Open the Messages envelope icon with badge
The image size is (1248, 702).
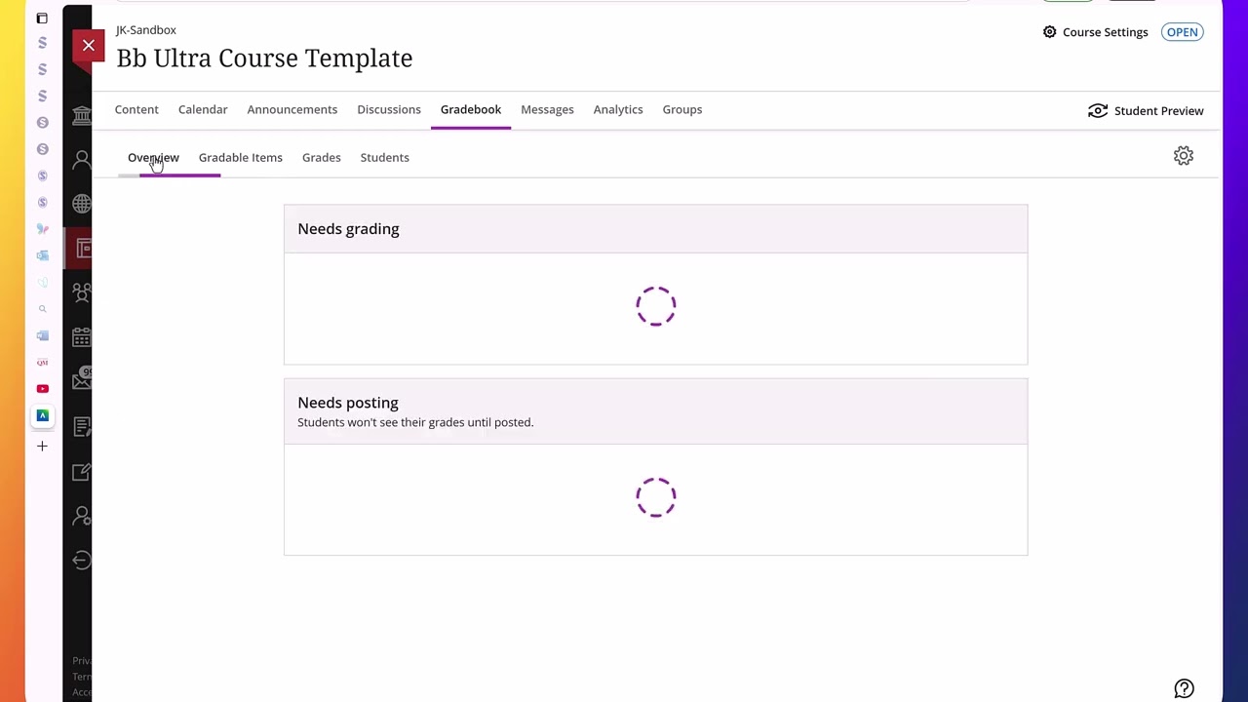(x=82, y=380)
